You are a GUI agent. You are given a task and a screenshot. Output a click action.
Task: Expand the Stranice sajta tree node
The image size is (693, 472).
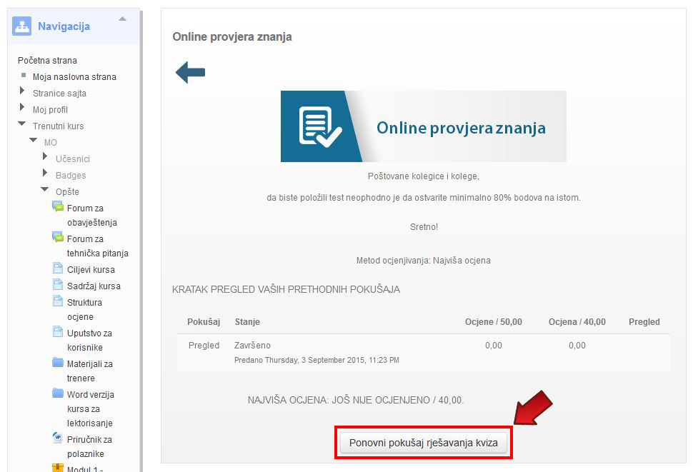[x=23, y=92]
